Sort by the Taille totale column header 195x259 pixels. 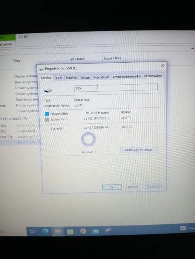pyautogui.click(x=77, y=59)
